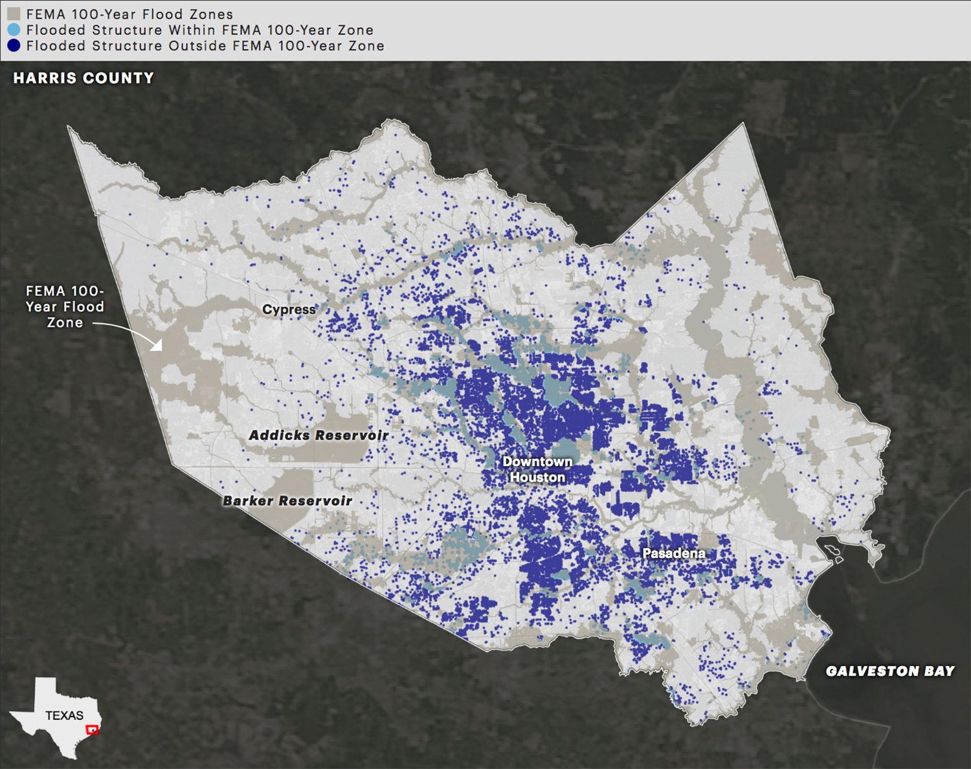
Task: Click the HARRIS COUNTY title
Action: pyautogui.click(x=84, y=78)
